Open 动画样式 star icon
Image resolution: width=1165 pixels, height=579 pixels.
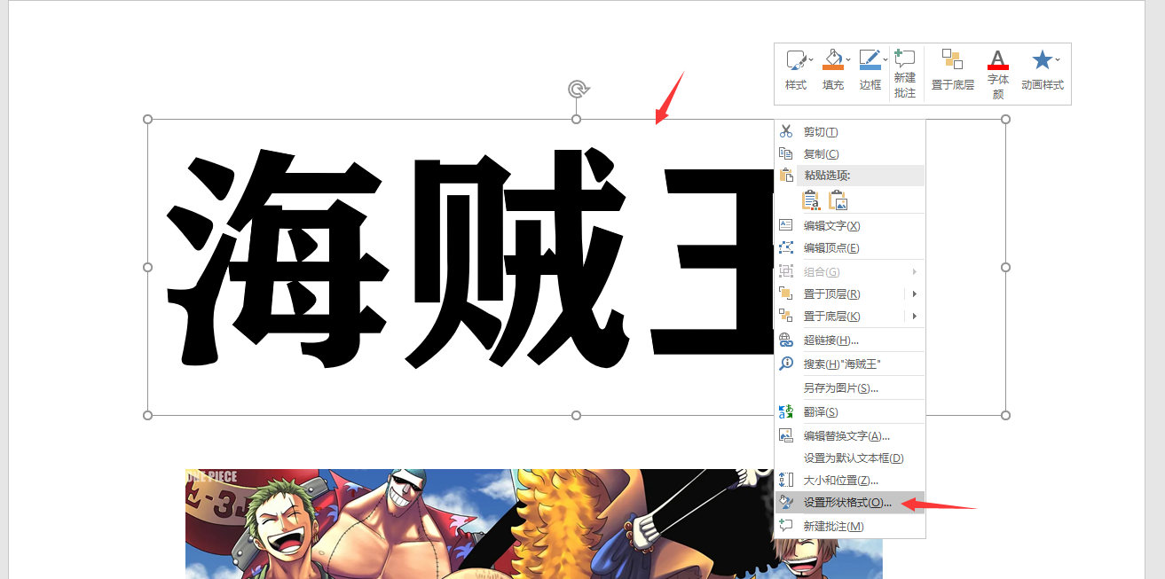(1041, 59)
